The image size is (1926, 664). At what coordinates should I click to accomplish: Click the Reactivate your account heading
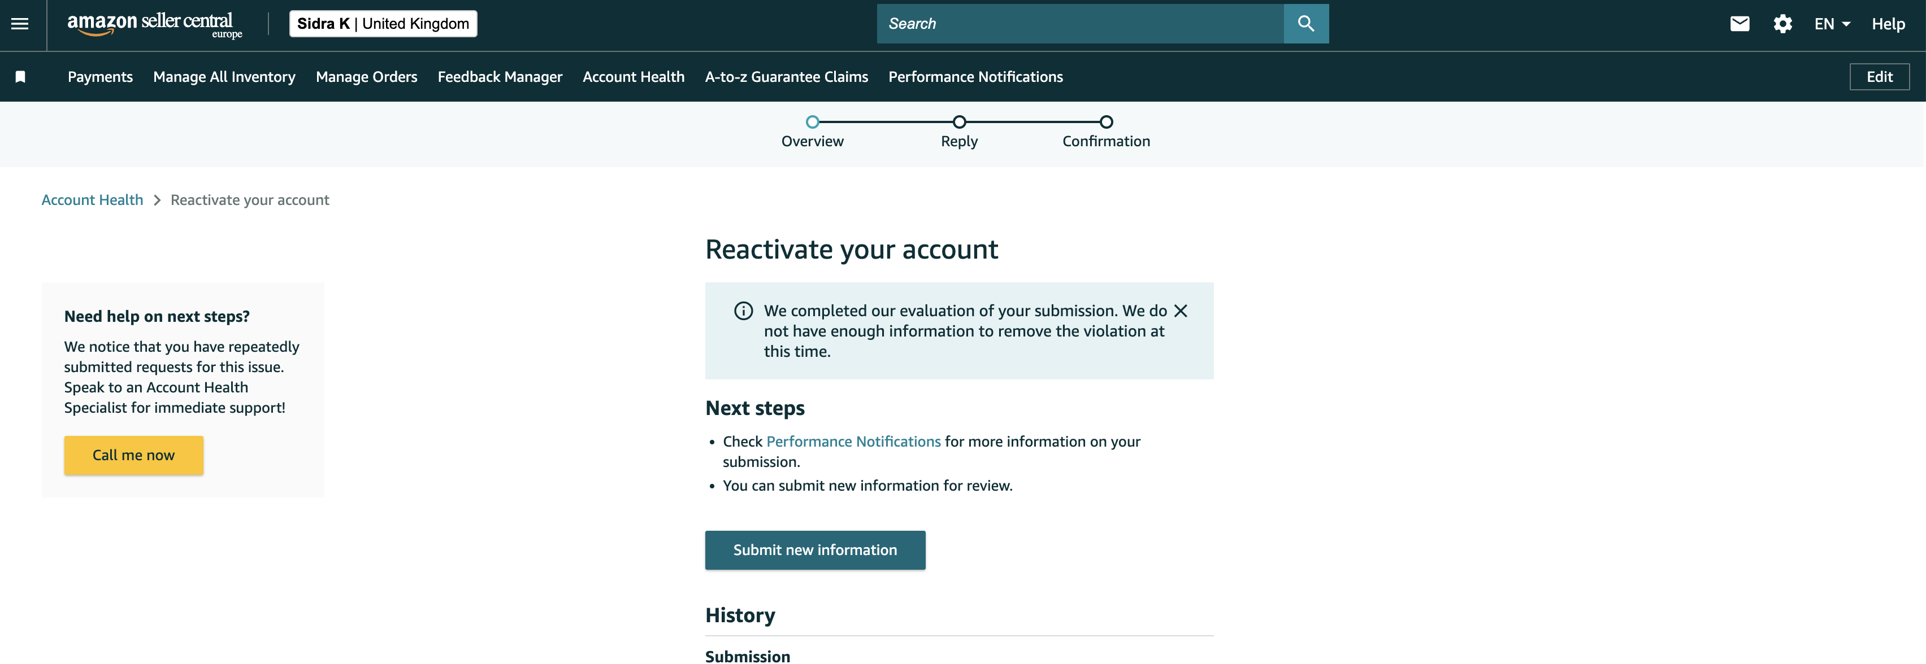click(852, 250)
